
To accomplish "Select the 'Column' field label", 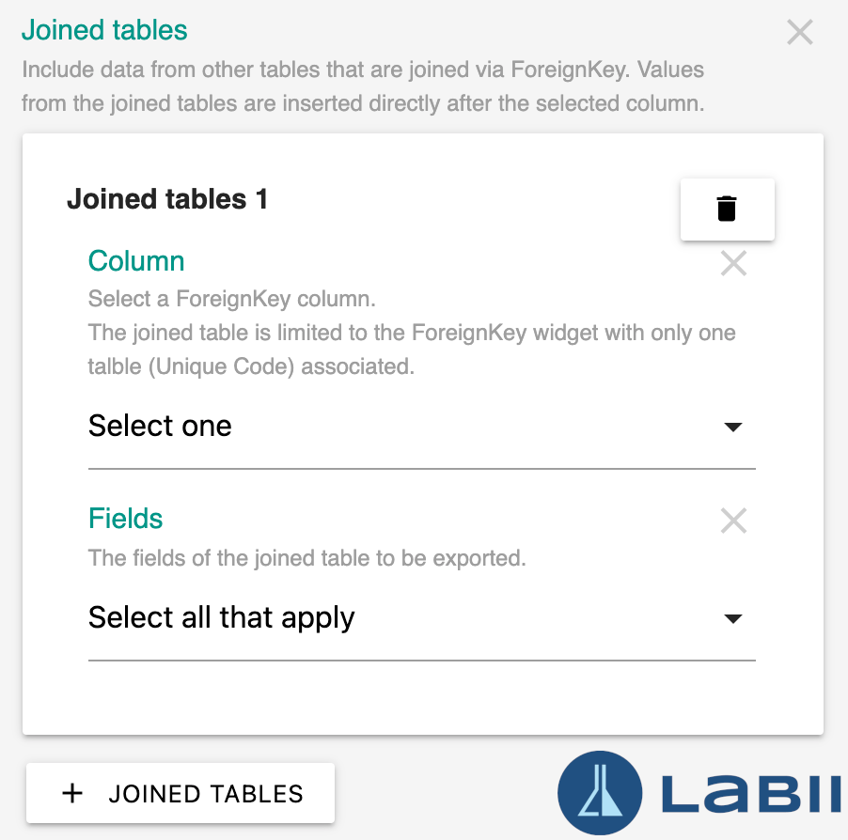I will pos(136,261).
